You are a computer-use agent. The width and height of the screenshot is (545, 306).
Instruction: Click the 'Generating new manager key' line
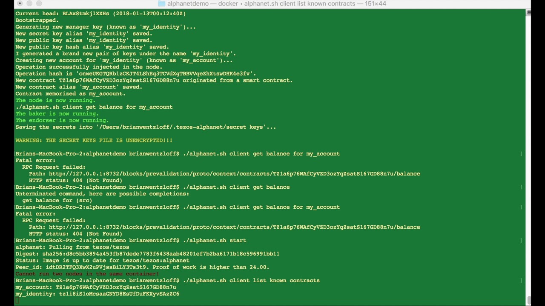pyautogui.click(x=106, y=27)
